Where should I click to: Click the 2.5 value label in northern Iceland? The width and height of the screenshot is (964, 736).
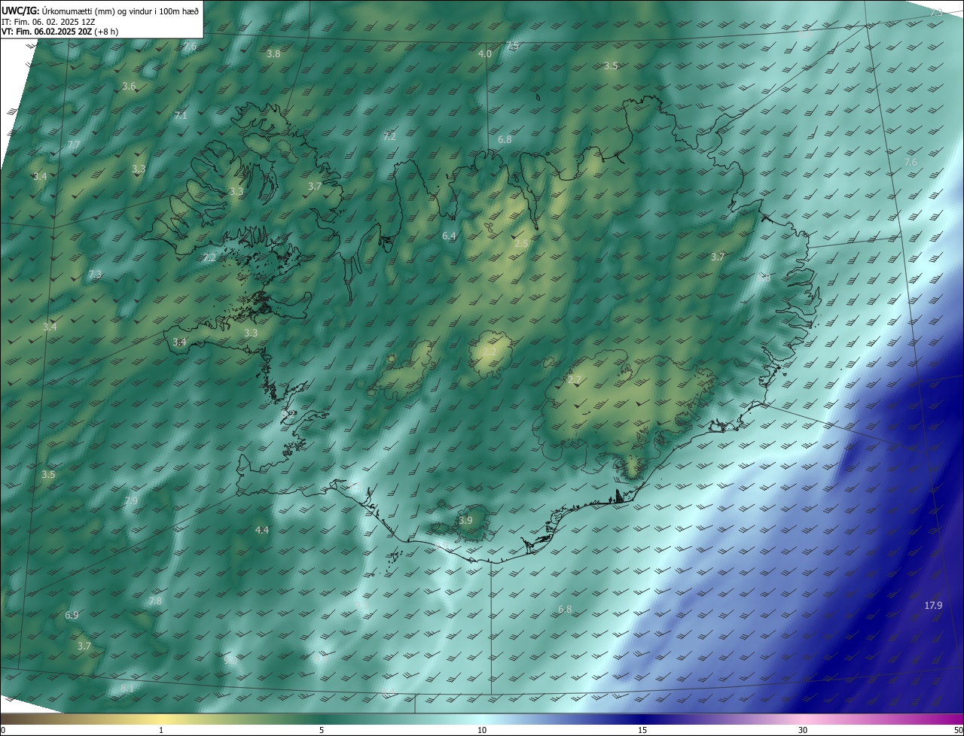(x=521, y=243)
